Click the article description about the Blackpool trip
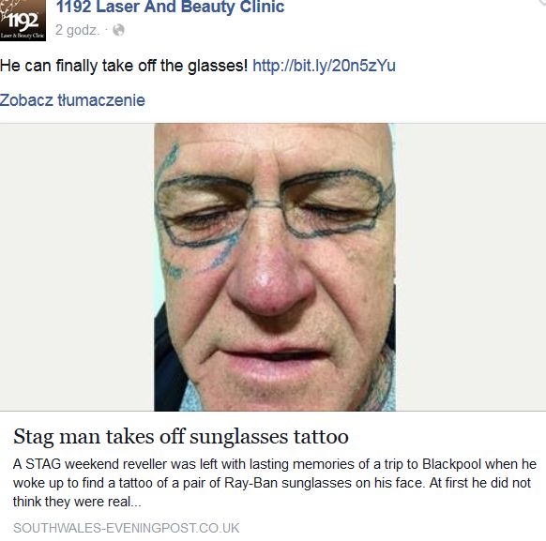The image size is (546, 541). [274, 483]
